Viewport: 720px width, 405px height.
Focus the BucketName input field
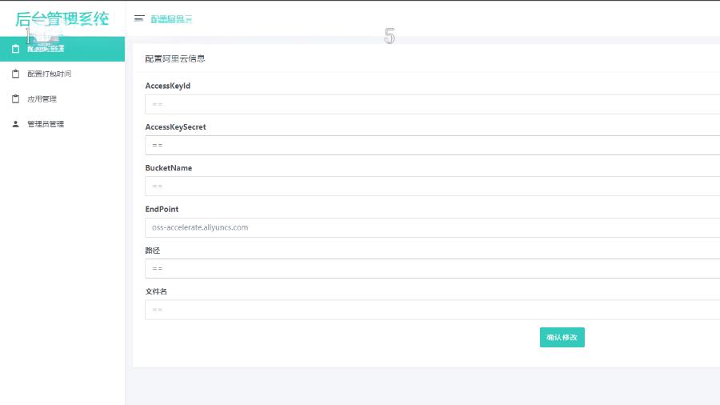pos(433,186)
